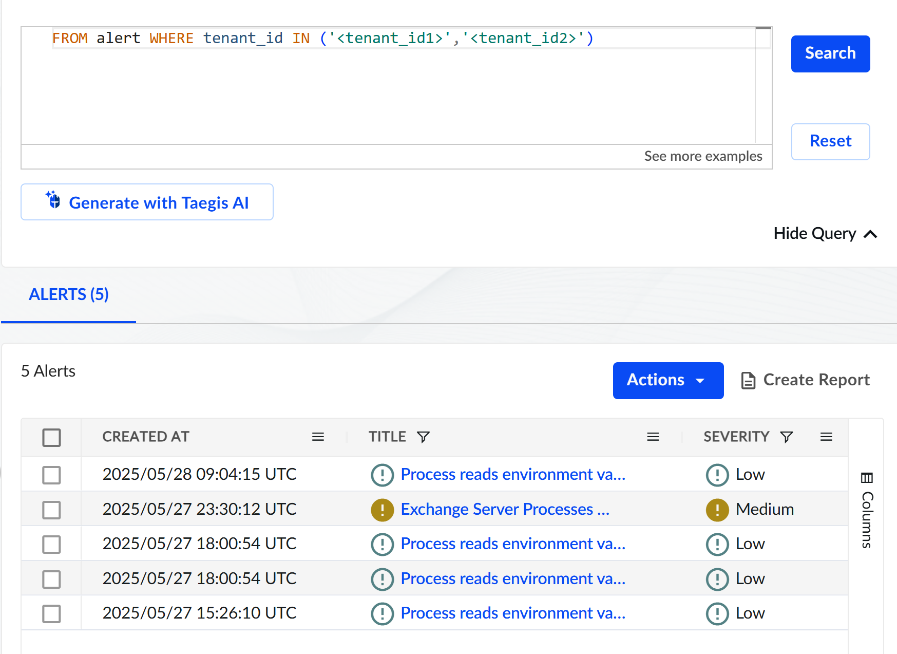Click the 2025/05/27 23:30:12 UTC cell
This screenshot has height=654, width=897.
(x=199, y=509)
